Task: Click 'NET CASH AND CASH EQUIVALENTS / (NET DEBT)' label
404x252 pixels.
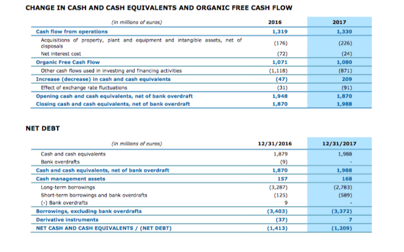Action: (104, 228)
